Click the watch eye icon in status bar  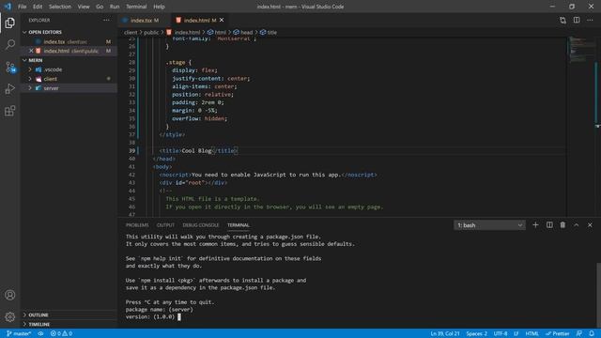(40, 333)
